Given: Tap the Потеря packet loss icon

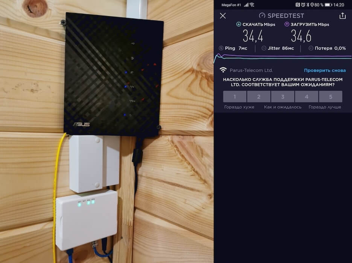Looking at the screenshot, I should tap(311, 48).
